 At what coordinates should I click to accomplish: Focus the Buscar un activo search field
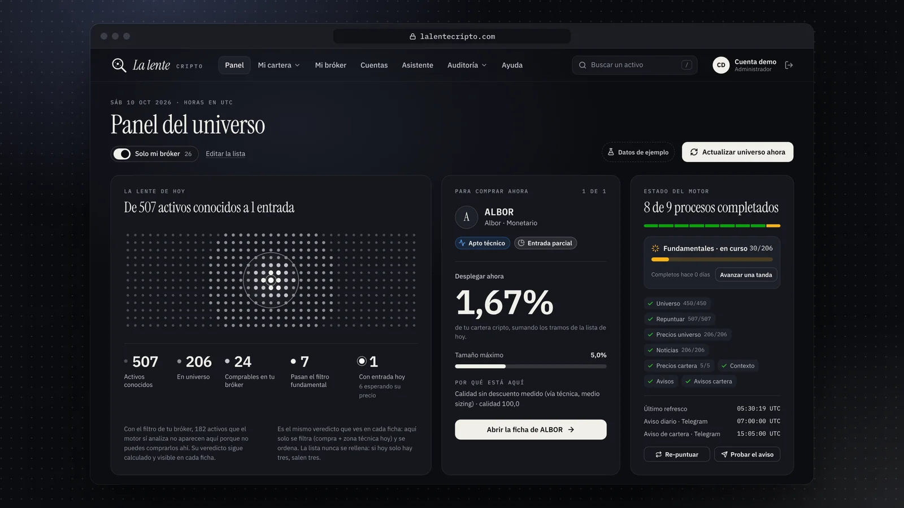(634, 65)
